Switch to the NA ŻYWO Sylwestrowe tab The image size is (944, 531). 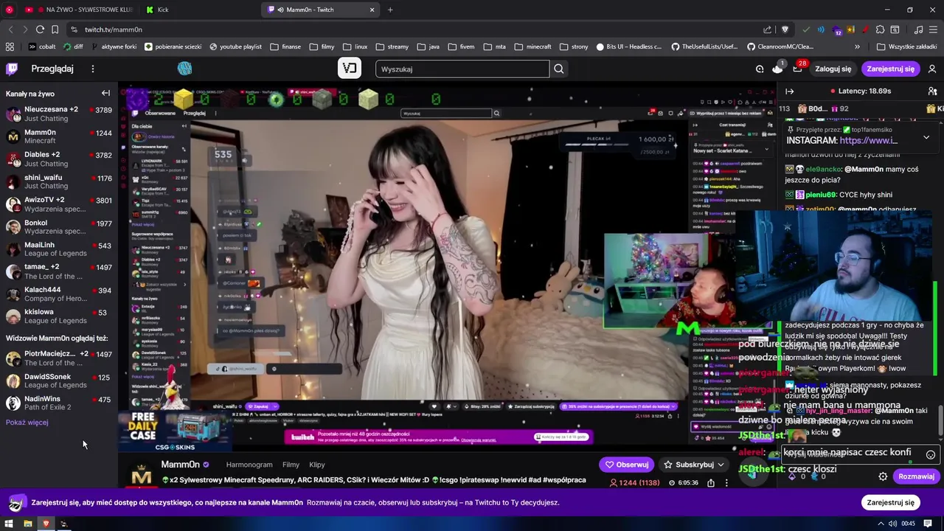click(x=80, y=10)
